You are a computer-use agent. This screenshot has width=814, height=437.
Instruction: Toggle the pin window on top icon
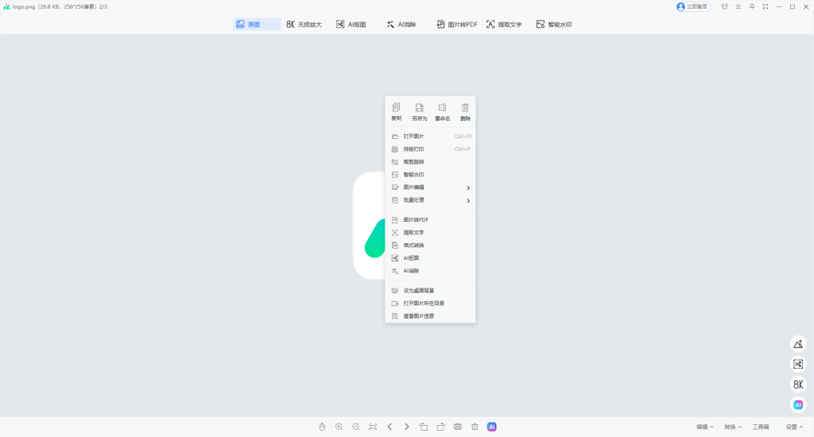[x=752, y=6]
